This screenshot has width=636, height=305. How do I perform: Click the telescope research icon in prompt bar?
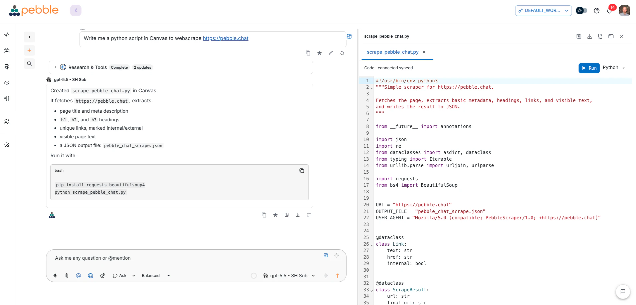(102, 276)
